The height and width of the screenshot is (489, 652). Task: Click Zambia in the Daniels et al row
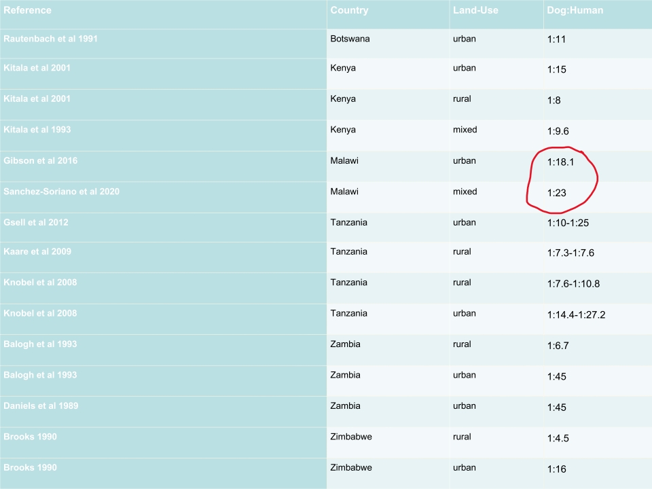coord(345,406)
